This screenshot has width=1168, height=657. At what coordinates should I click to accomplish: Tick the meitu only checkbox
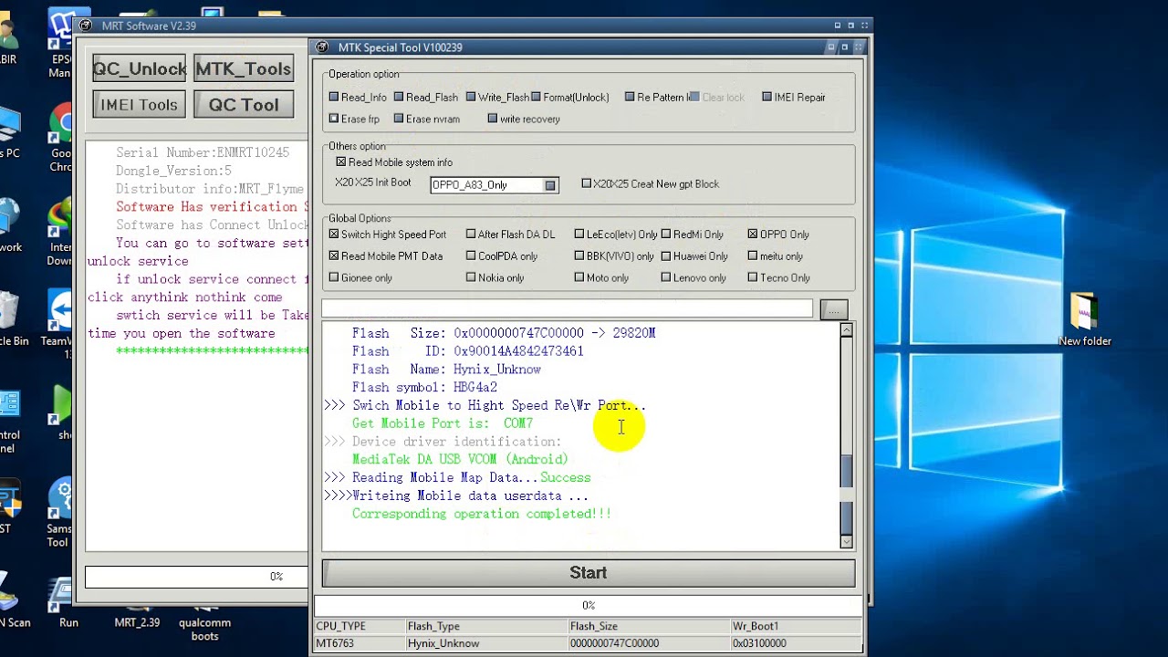pyautogui.click(x=753, y=256)
